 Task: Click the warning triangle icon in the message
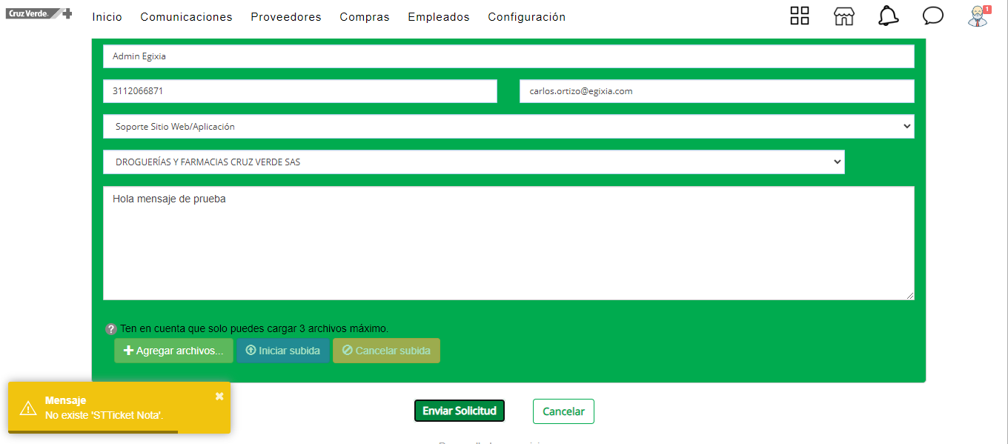point(28,408)
